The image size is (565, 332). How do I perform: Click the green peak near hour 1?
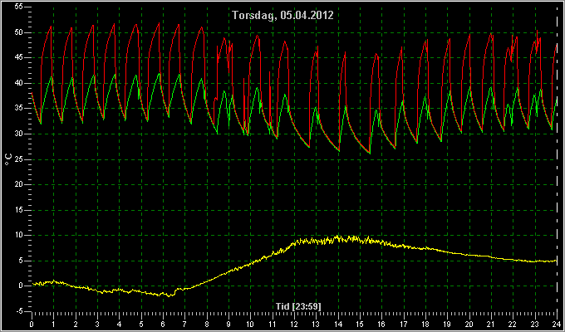pos(52,76)
